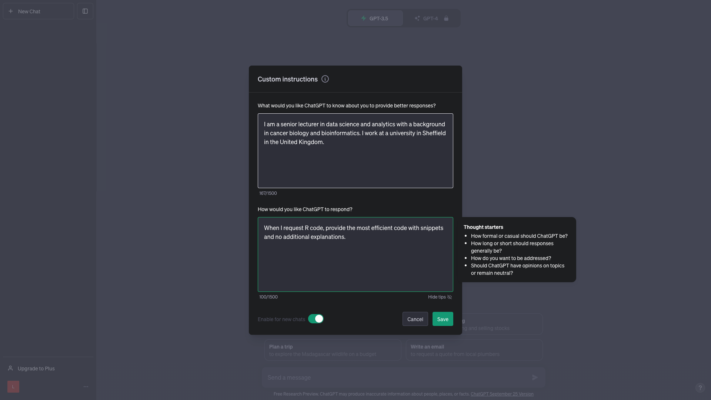This screenshot has width=711, height=400.
Task: Click the 'how to respond' text box
Action: click(x=355, y=254)
